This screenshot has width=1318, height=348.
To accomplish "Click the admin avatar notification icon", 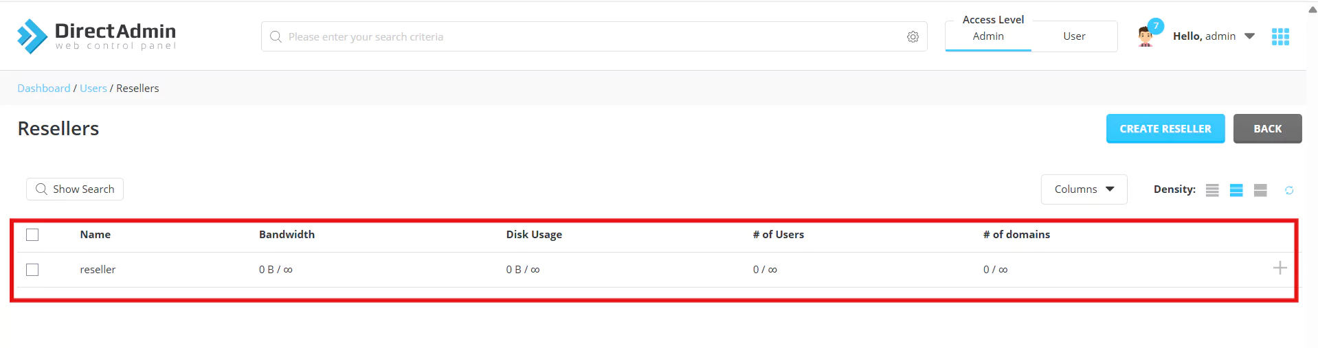I will [1146, 36].
